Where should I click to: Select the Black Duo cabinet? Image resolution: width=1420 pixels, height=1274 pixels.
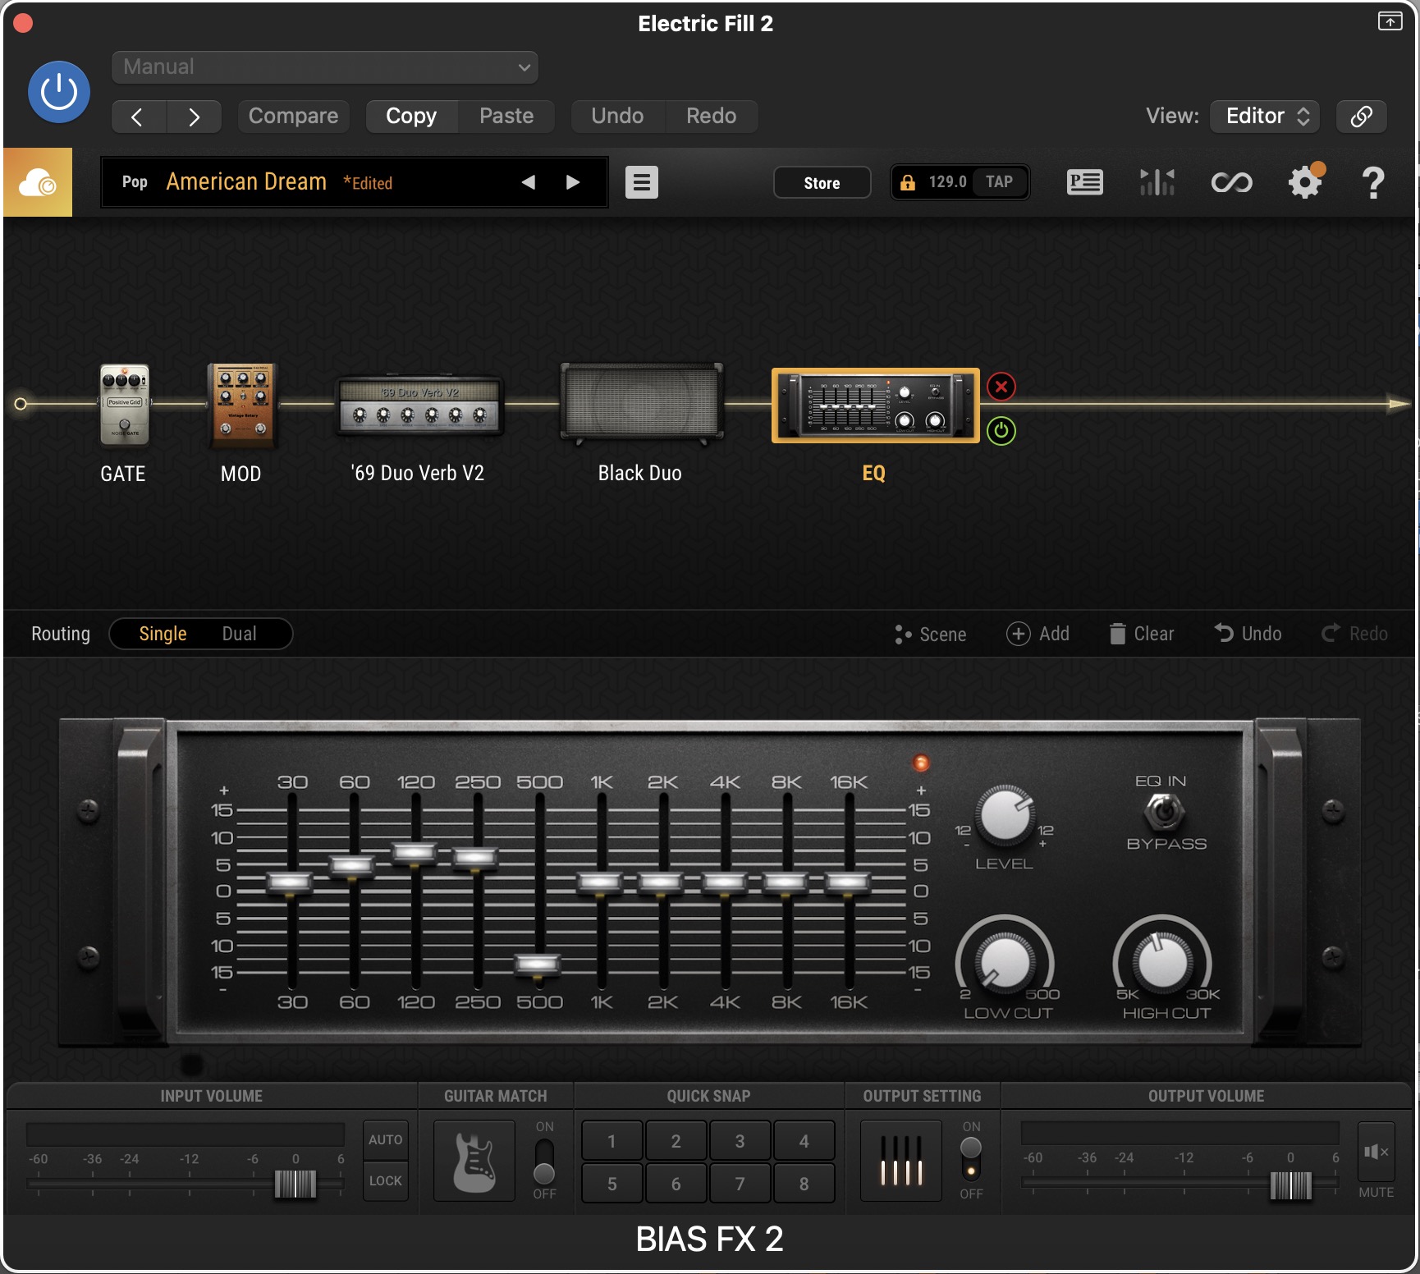641,403
